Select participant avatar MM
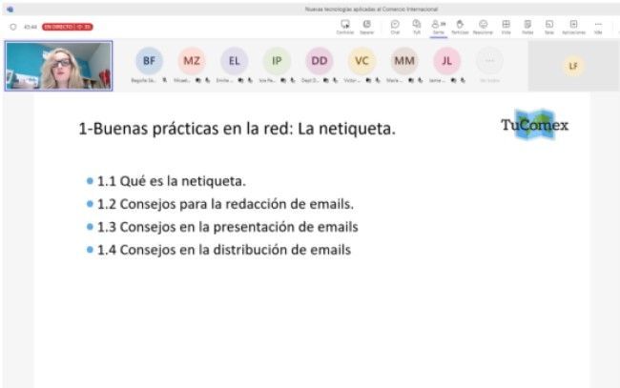 coord(404,61)
